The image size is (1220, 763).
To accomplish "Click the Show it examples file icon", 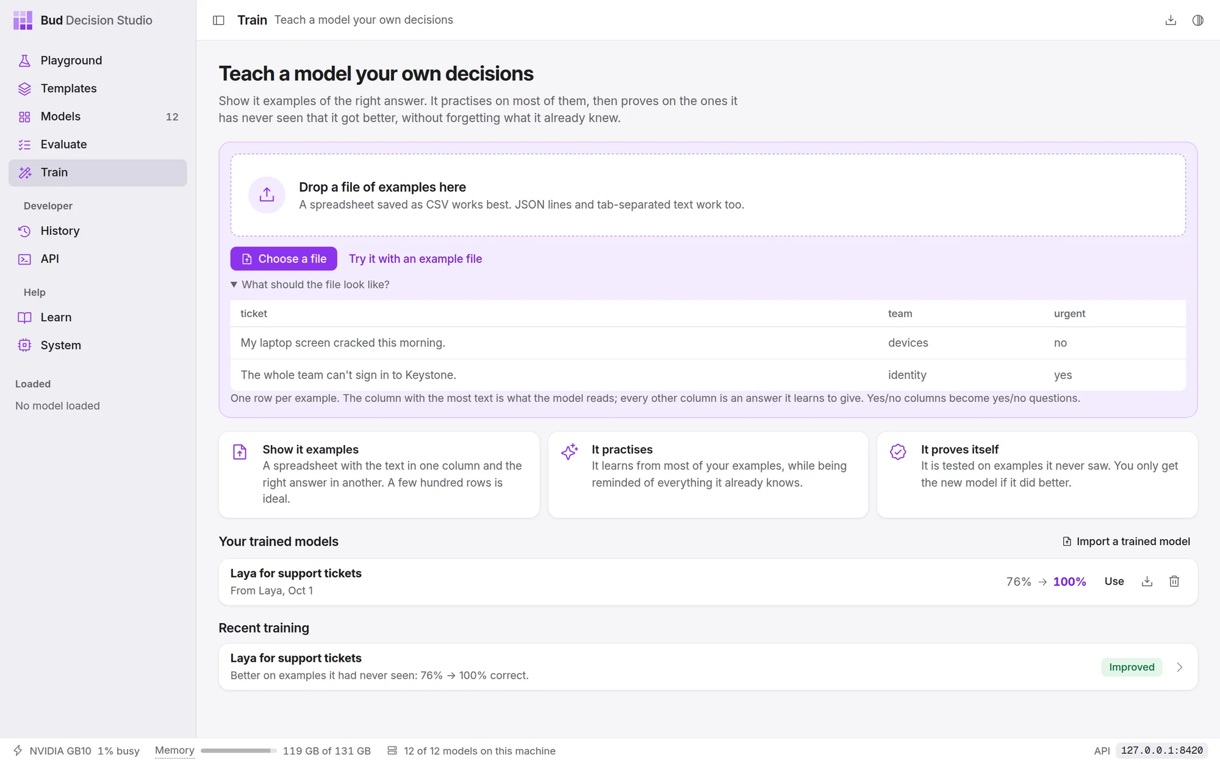I will click(240, 452).
